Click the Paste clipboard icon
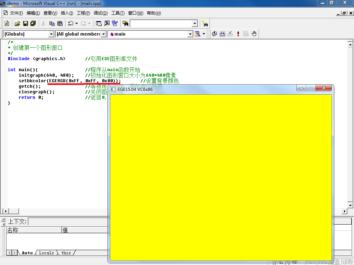 point(60,23)
